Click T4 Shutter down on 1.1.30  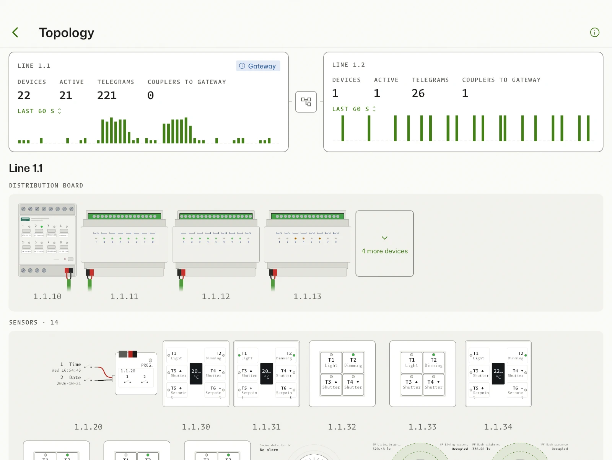(x=215, y=373)
